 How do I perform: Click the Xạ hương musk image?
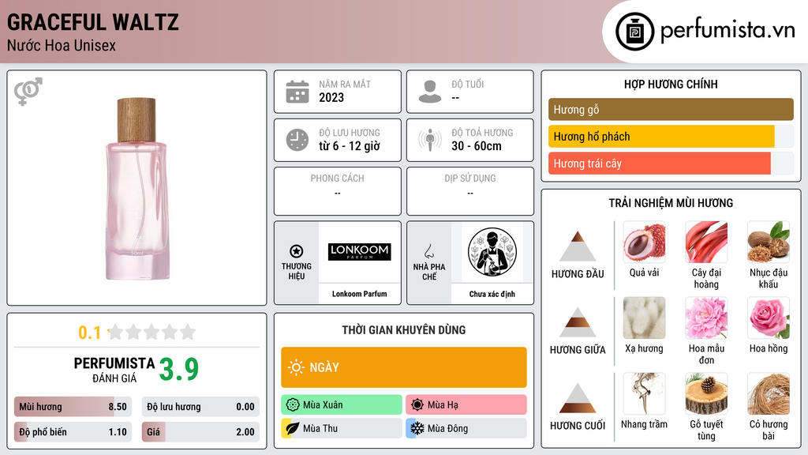[644, 318]
